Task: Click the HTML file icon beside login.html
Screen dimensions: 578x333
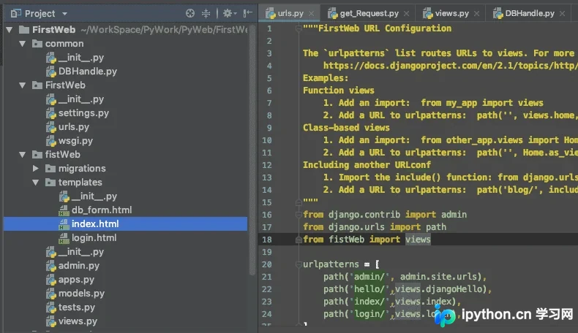Action: click(64, 238)
